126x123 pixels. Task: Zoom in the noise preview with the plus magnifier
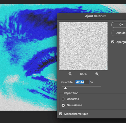97,74
